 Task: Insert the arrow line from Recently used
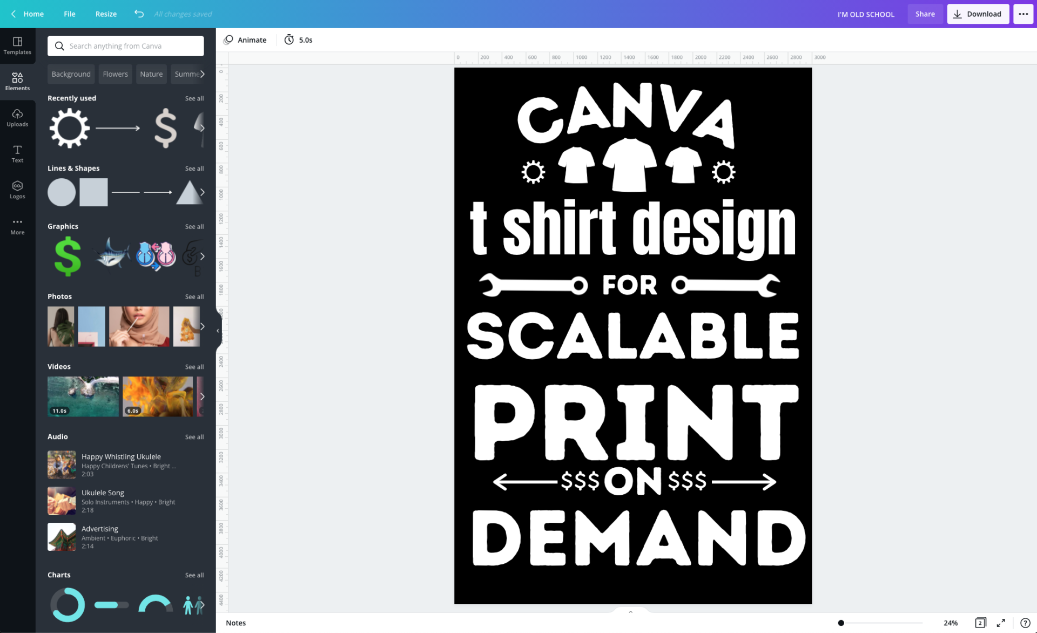tap(118, 128)
